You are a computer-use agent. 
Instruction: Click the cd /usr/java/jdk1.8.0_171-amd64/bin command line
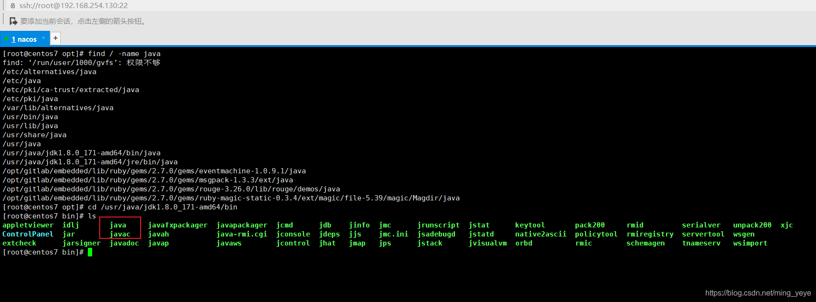[120, 207]
